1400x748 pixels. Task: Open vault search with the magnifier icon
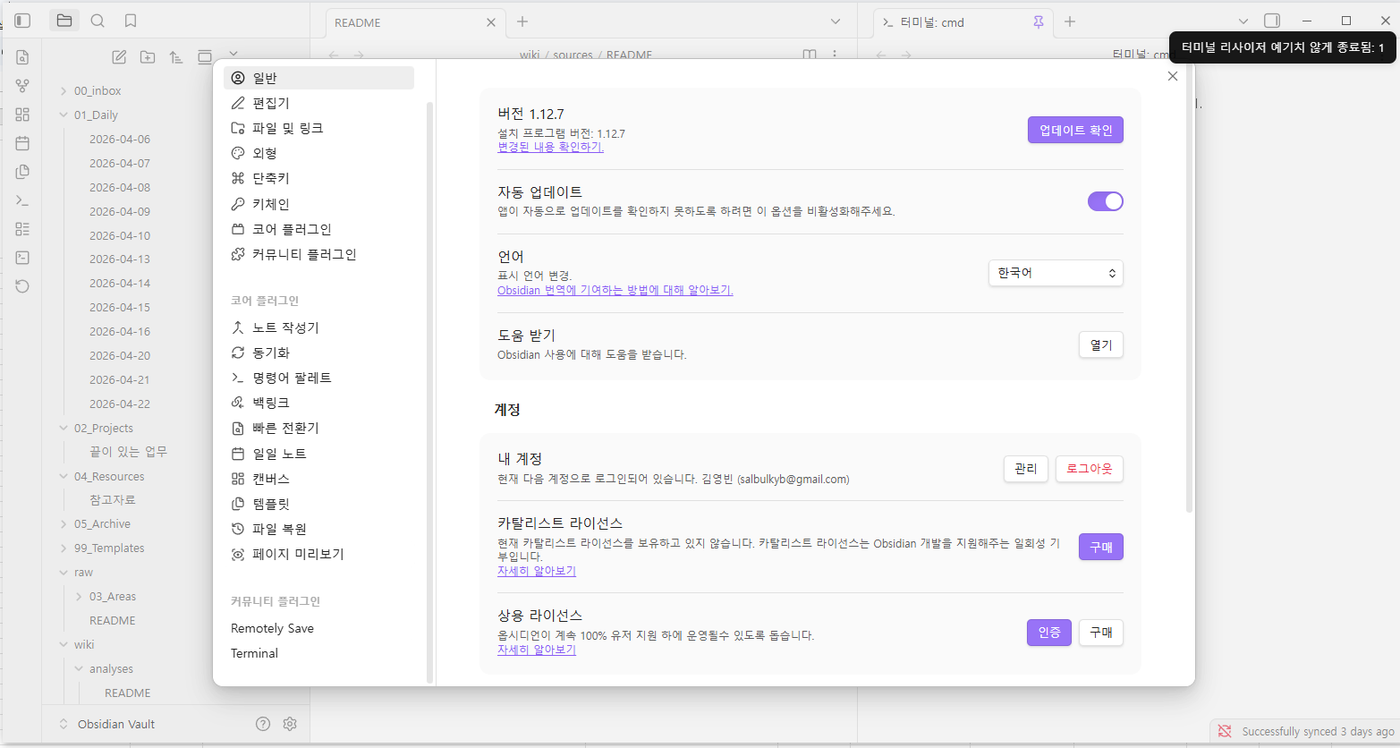pos(98,21)
